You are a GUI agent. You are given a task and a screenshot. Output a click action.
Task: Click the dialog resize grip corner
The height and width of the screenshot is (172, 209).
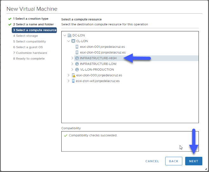pos(206,169)
